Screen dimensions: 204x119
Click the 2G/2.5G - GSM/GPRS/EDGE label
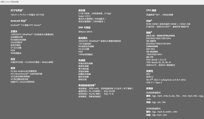(x=160, y=36)
